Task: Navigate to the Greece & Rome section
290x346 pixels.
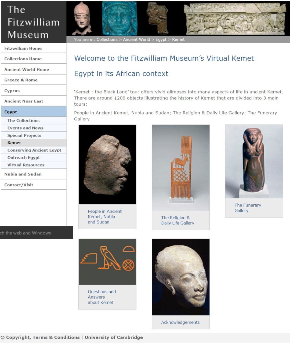Action: click(21, 80)
